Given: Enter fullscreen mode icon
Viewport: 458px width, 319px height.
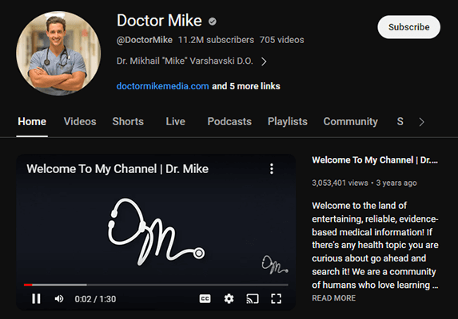Looking at the screenshot, I should [276, 298].
